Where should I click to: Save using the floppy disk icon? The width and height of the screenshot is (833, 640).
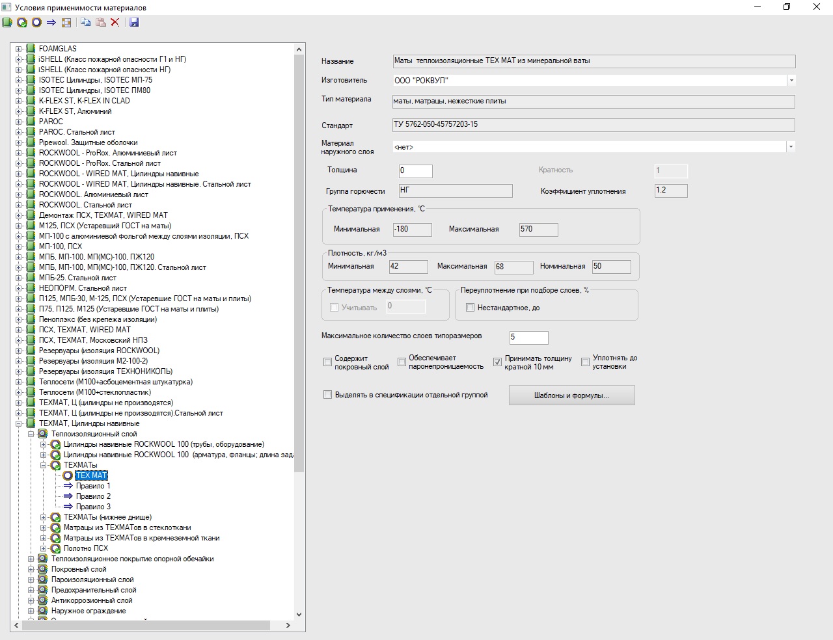134,22
